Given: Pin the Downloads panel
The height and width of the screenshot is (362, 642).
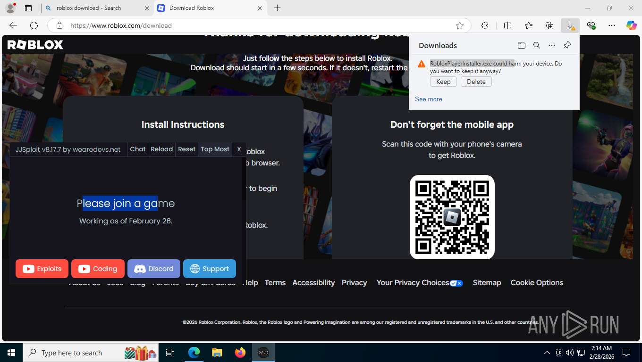Looking at the screenshot, I should (x=567, y=45).
